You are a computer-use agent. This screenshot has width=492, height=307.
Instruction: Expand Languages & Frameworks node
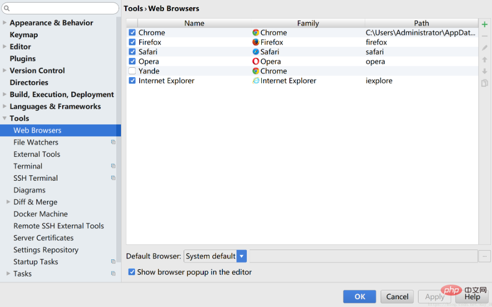click(4, 106)
